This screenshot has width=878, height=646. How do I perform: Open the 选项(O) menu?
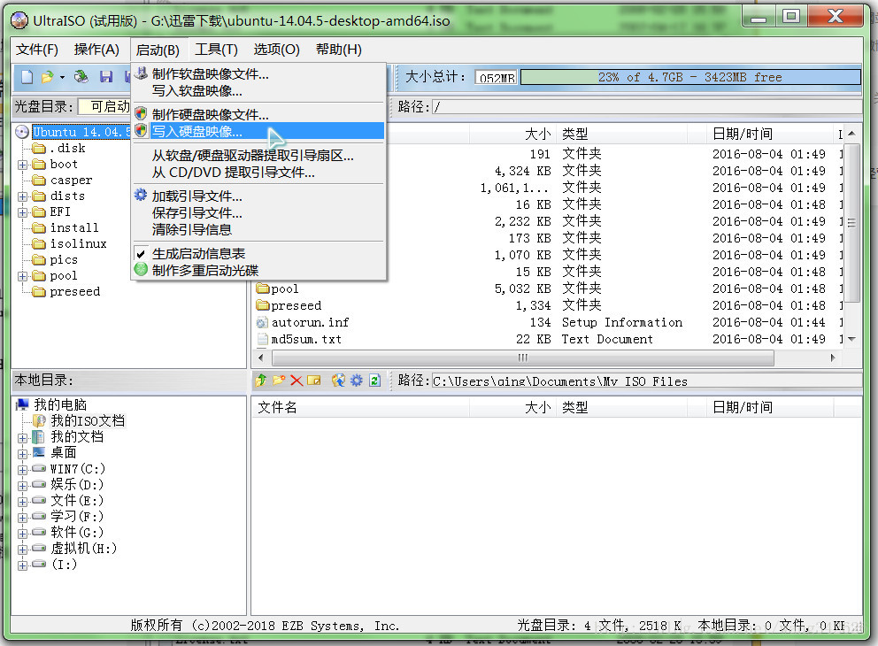pyautogui.click(x=277, y=50)
